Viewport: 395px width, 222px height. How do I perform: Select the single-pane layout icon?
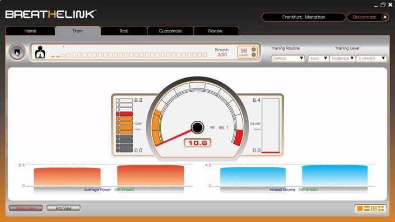(360, 208)
